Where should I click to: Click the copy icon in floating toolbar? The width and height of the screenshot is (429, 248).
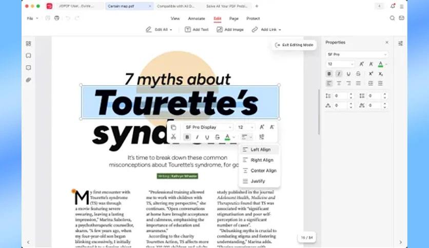173,127
